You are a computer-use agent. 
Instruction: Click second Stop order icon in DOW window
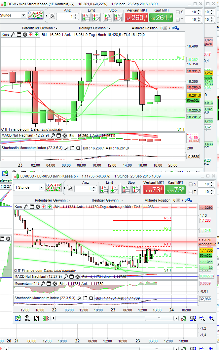pyautogui.click(x=117, y=17)
